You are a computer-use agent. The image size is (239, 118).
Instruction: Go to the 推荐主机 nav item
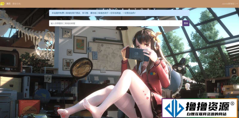coord(16,4)
